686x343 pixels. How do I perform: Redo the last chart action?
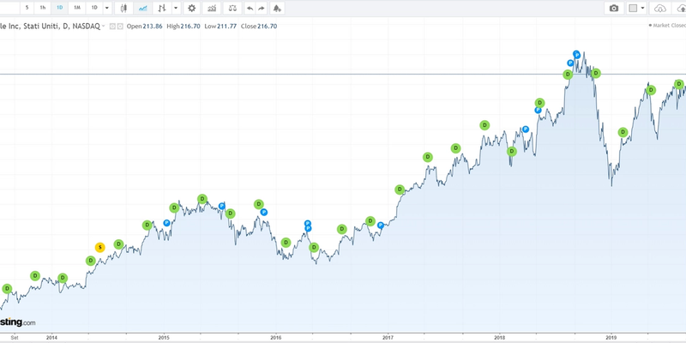pos(262,8)
